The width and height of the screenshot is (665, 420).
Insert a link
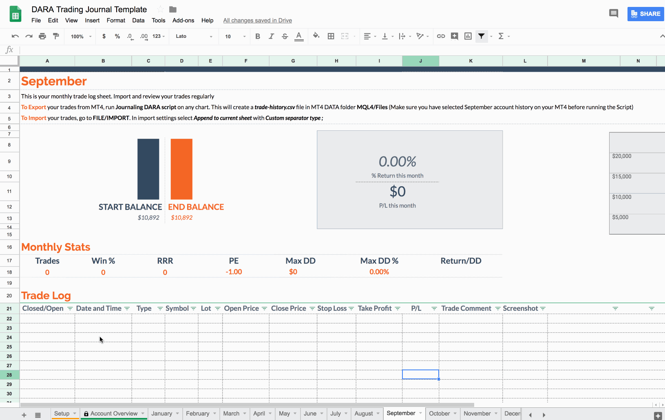pos(441,36)
